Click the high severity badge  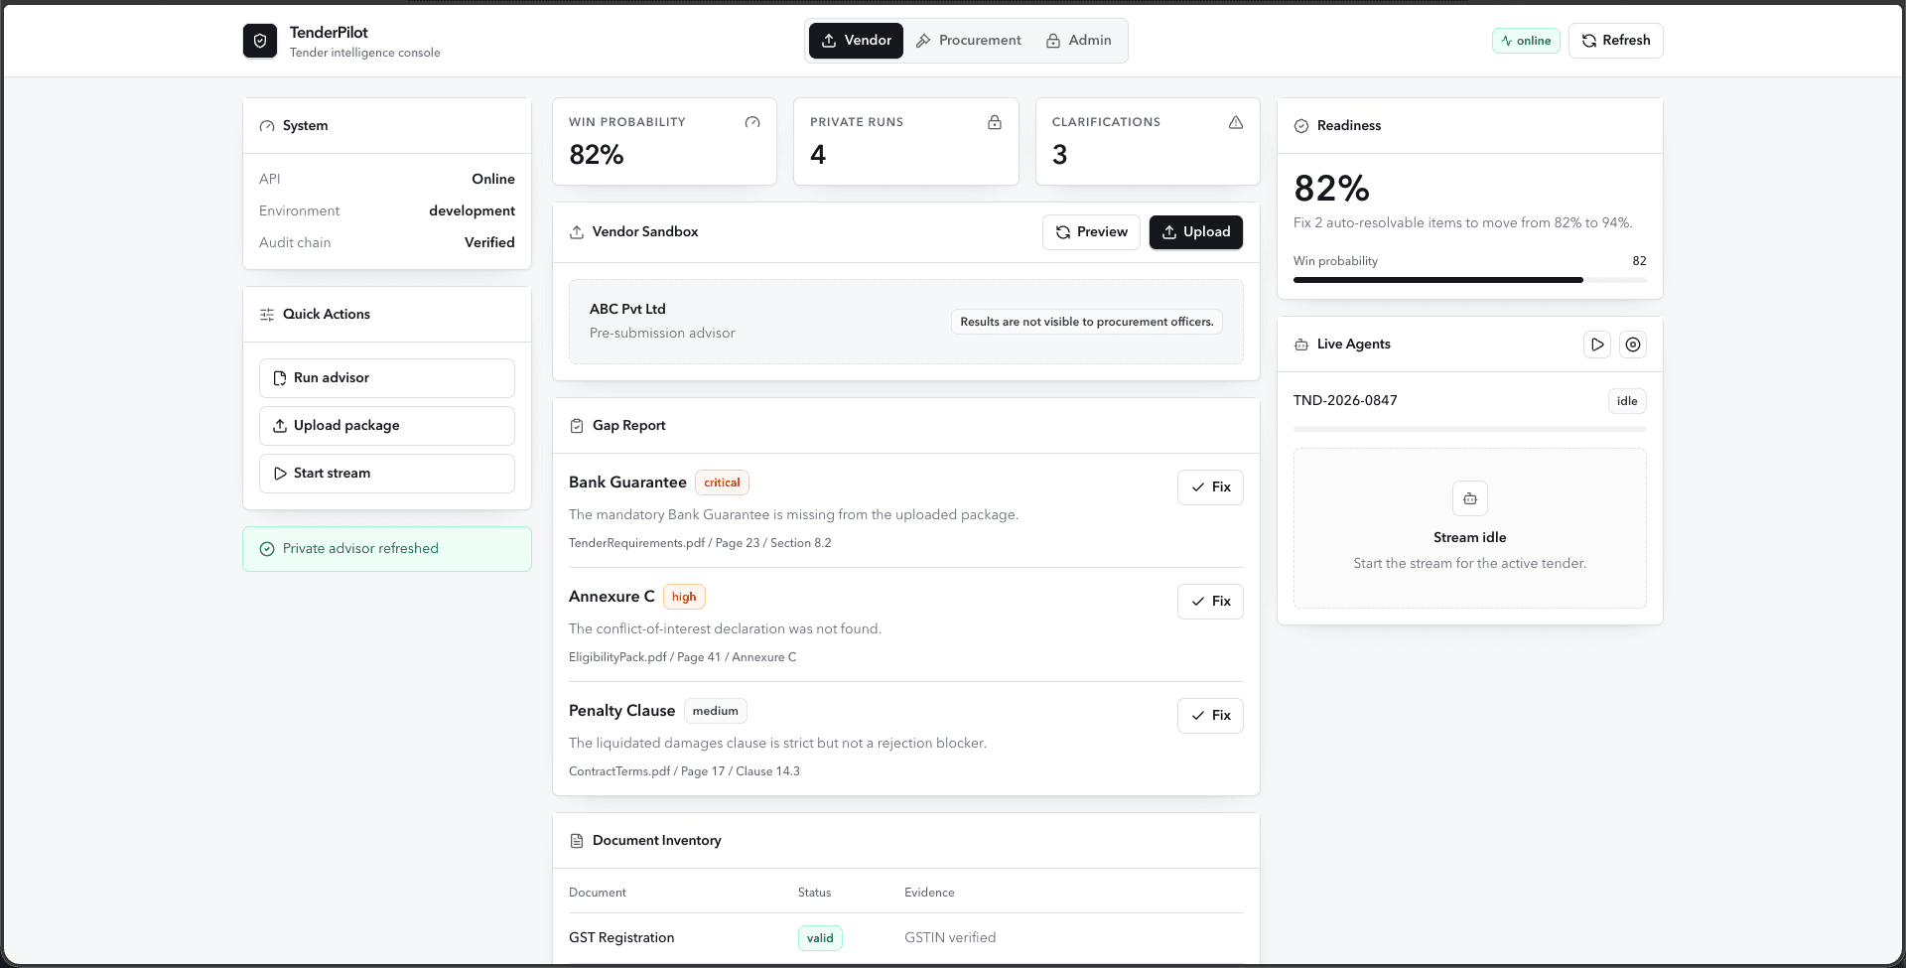point(684,597)
